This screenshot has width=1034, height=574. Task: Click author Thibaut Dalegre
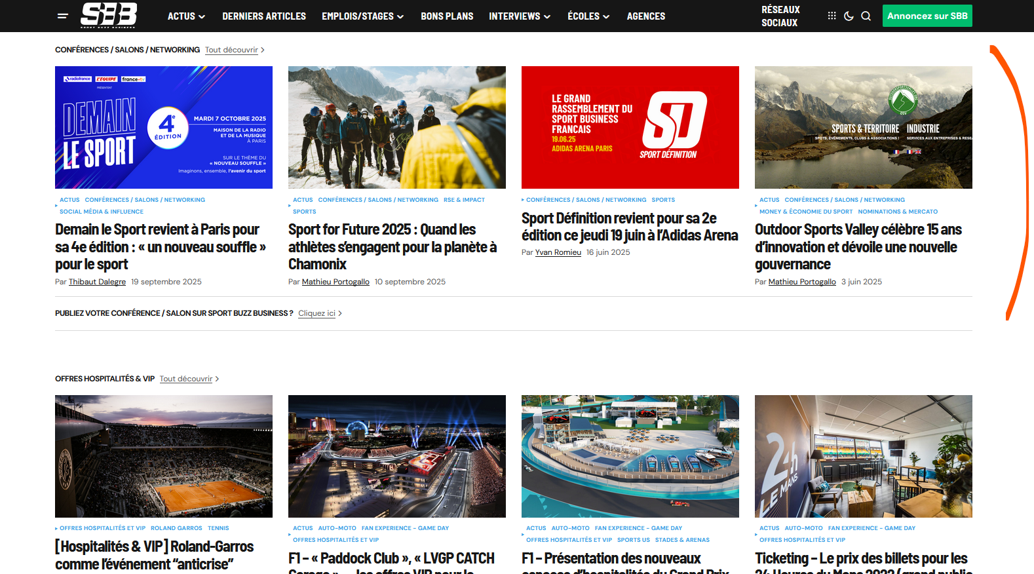[97, 282]
